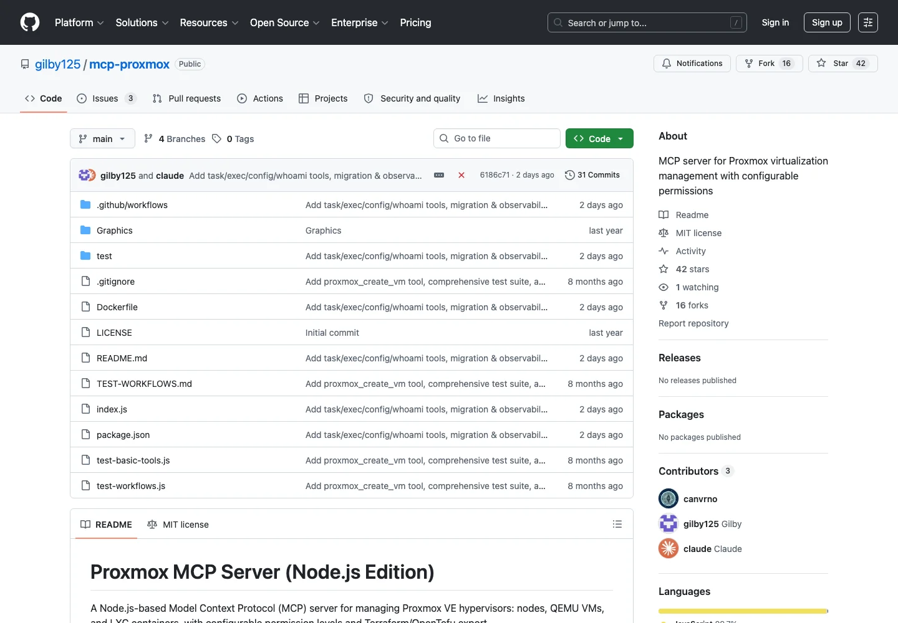This screenshot has width=898, height=623.
Task: Star the mcp-proxmox repository
Action: point(842,64)
